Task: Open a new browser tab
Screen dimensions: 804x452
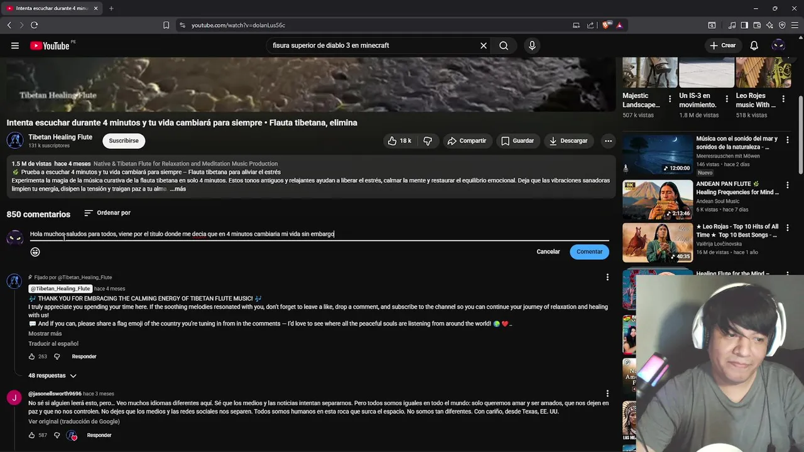Action: (111, 8)
